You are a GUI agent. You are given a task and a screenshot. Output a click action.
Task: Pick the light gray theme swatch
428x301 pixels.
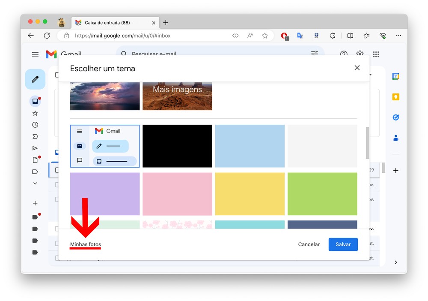click(322, 146)
